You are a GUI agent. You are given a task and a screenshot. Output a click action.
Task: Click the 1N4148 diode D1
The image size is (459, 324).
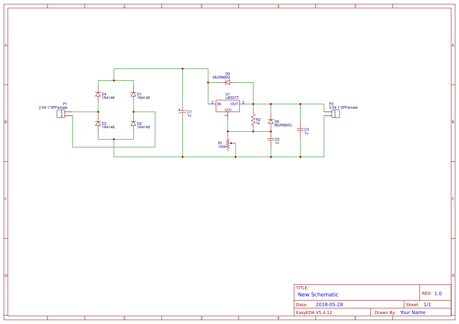click(133, 94)
